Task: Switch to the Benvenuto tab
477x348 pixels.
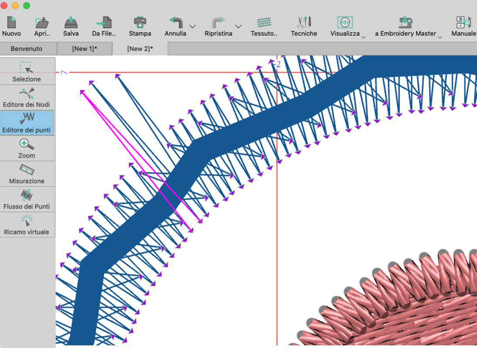Action: [27, 49]
